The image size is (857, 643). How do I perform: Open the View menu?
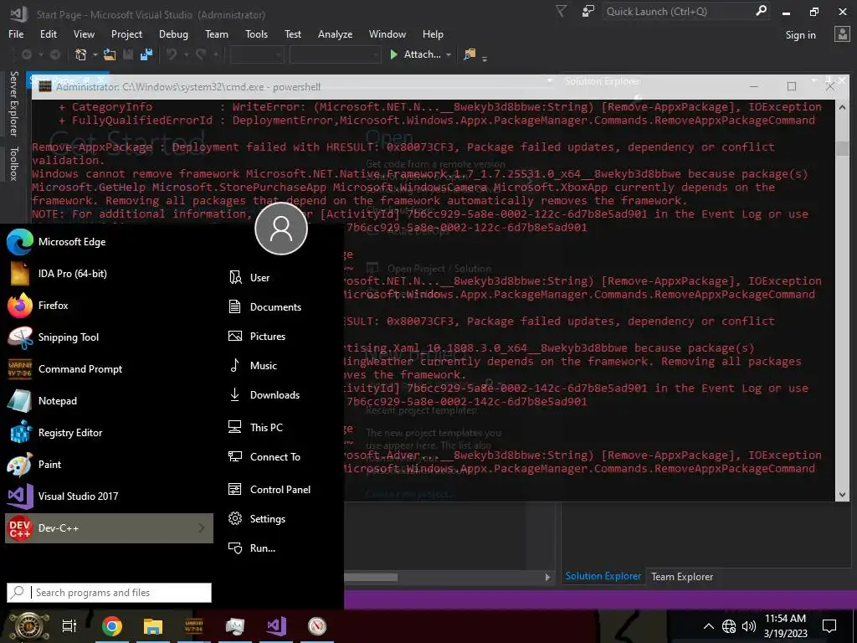(84, 33)
